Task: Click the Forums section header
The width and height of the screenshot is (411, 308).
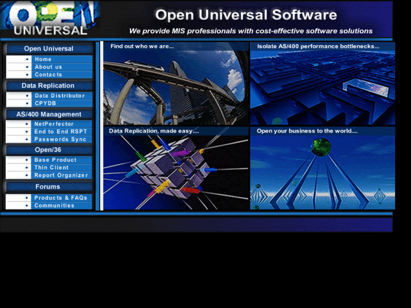Action: (x=49, y=186)
